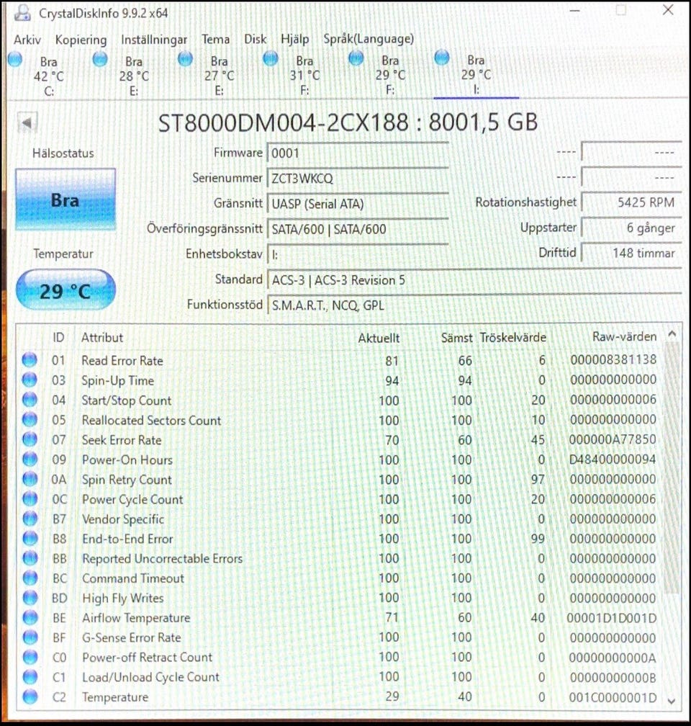Click the Sämst column header
The width and height of the screenshot is (691, 726).
pos(456,338)
